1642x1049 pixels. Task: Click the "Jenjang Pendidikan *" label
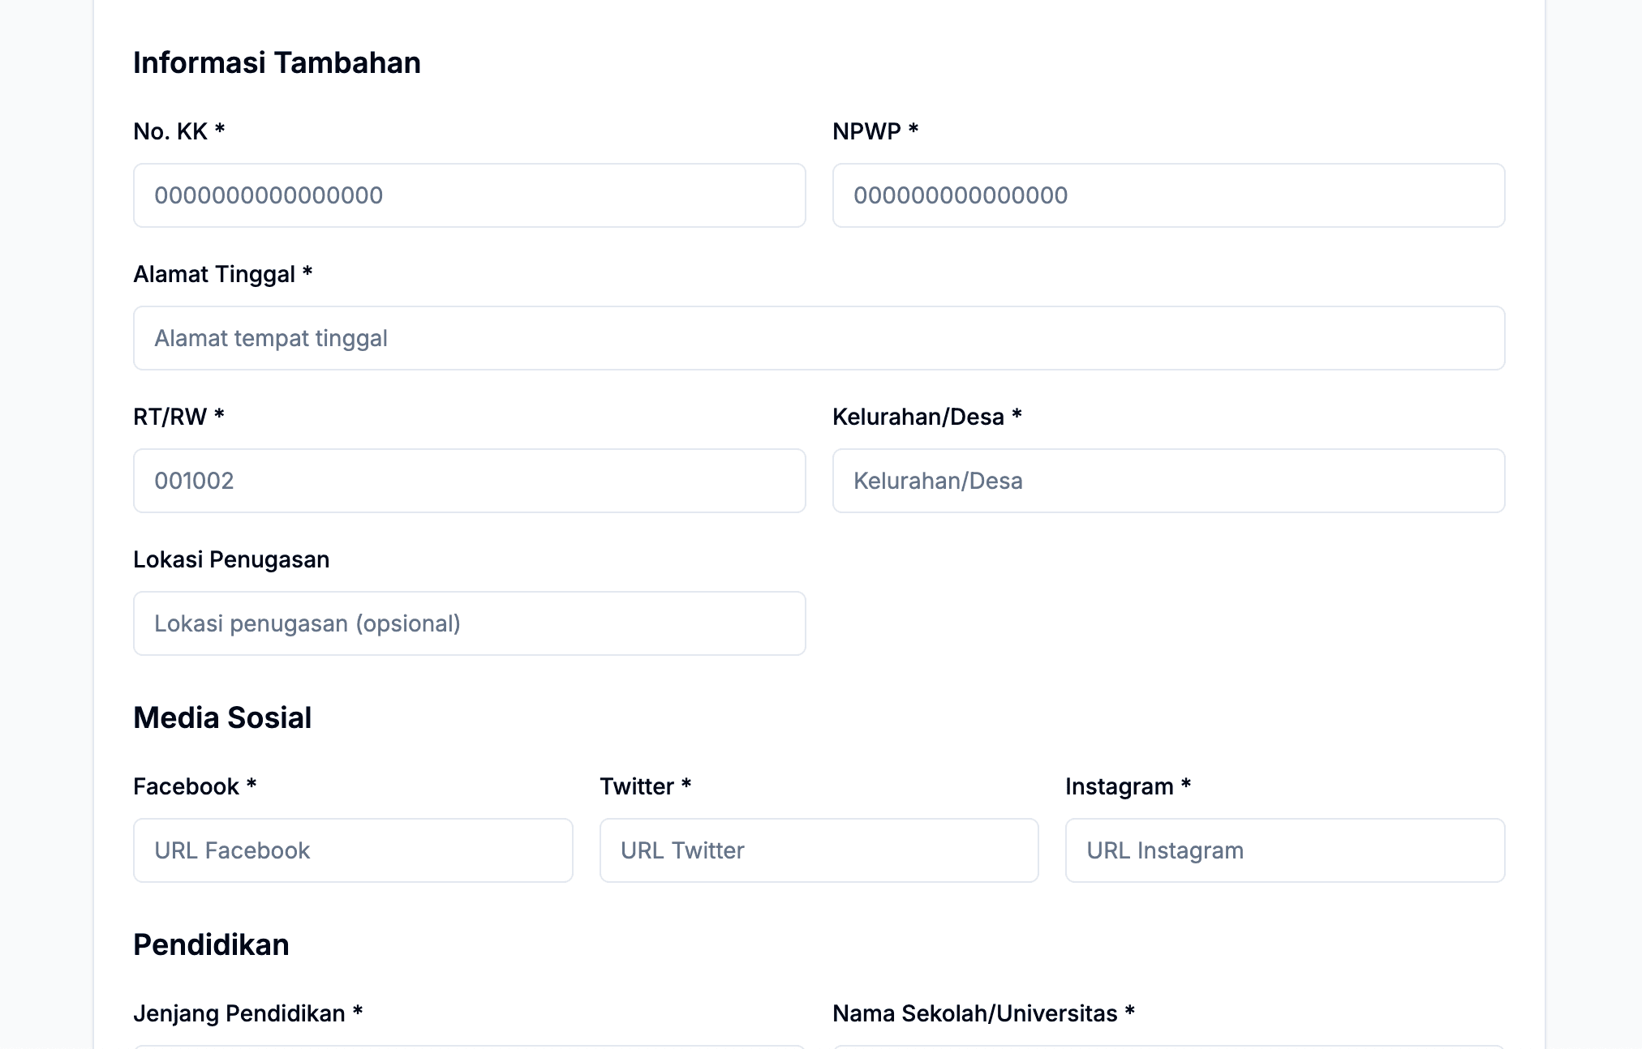click(x=247, y=1013)
